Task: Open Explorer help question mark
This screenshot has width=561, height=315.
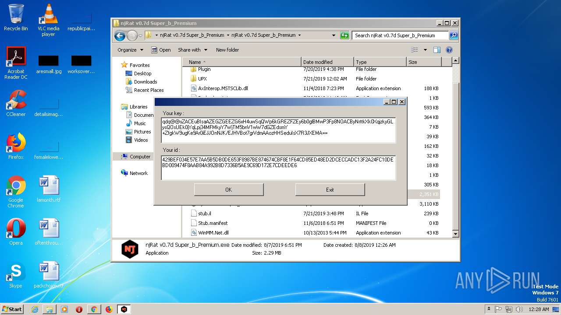Action: (449, 50)
